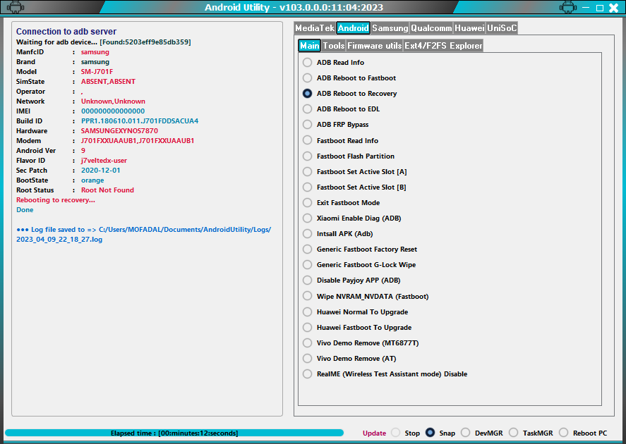Image resolution: width=626 pixels, height=444 pixels.
Task: Select Fastboot Set Active Slot [A]
Action: [x=307, y=172]
